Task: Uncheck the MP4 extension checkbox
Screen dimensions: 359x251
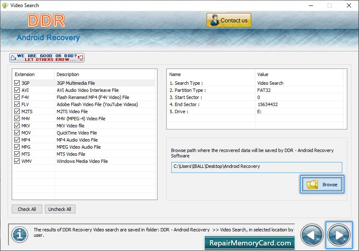Action: click(17, 139)
